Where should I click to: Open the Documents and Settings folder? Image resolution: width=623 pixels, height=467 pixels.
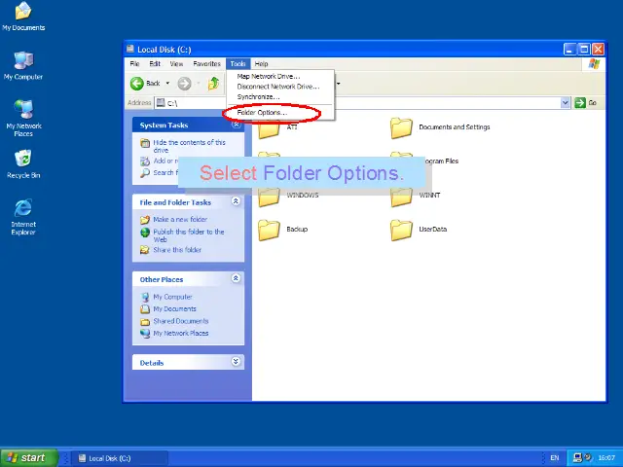[x=440, y=127]
